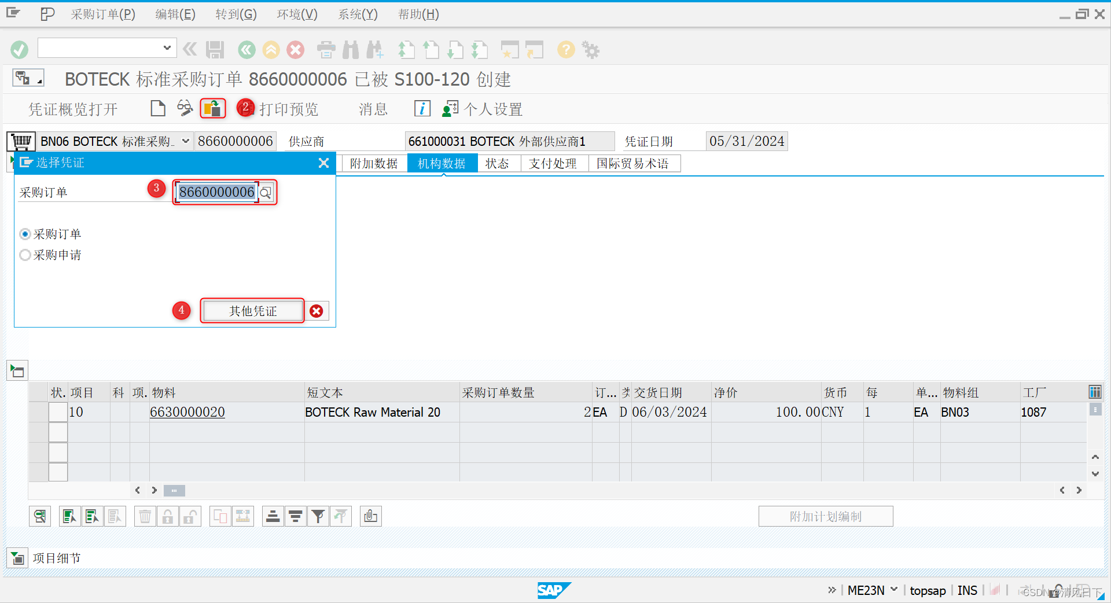Tick the fourth row's selection checkbox
The image size is (1111, 603).
(58, 472)
